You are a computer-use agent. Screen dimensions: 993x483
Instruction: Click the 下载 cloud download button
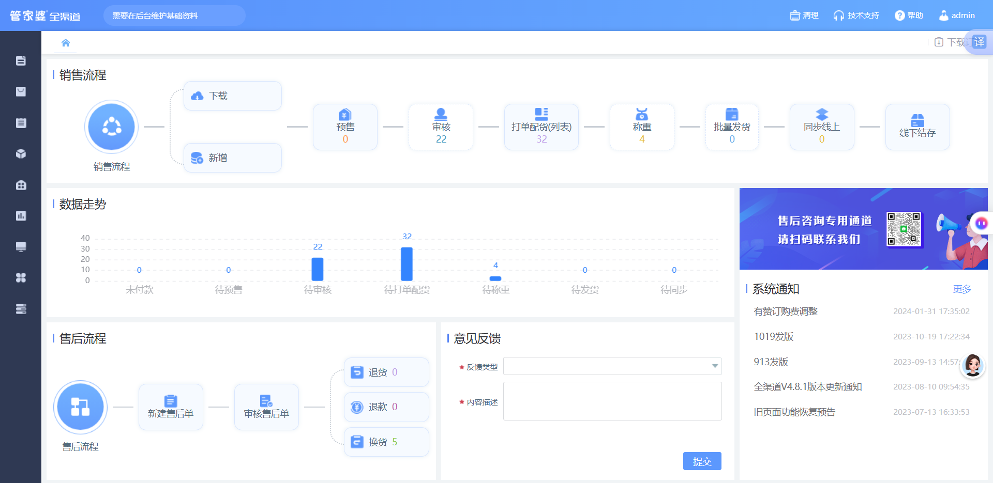tap(233, 96)
